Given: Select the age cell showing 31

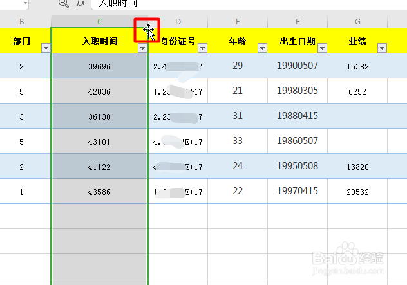Looking at the screenshot, I should tap(238, 116).
